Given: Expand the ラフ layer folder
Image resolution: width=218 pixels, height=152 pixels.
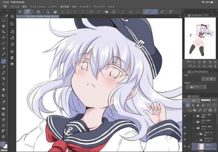Looking at the screenshot, I should click(x=194, y=122).
